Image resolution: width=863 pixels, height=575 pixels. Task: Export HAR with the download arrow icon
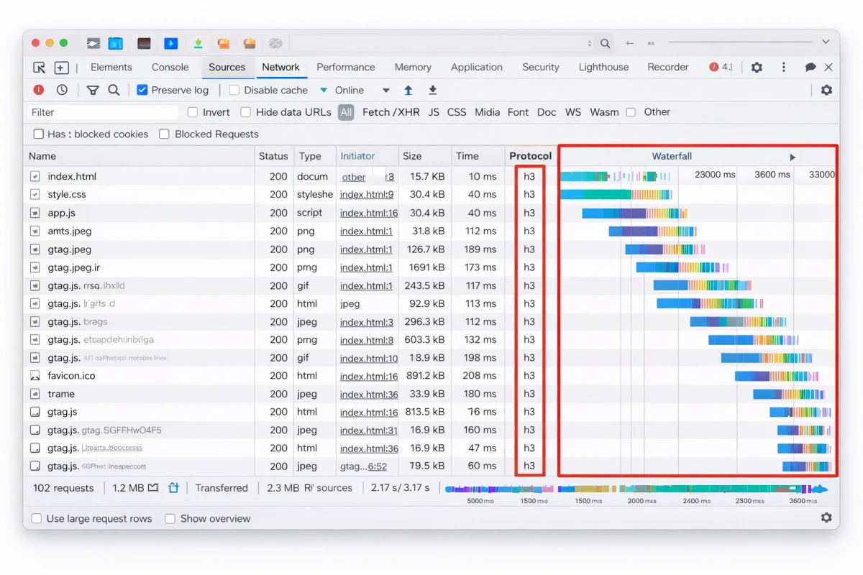click(x=431, y=90)
